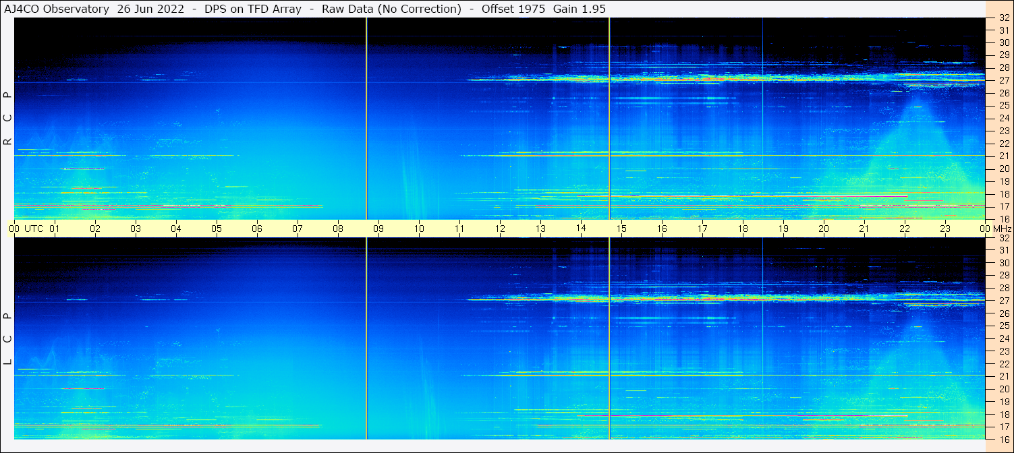The height and width of the screenshot is (453, 1014).
Task: Click the 06 hour mark on time axis
Action: [x=257, y=229]
